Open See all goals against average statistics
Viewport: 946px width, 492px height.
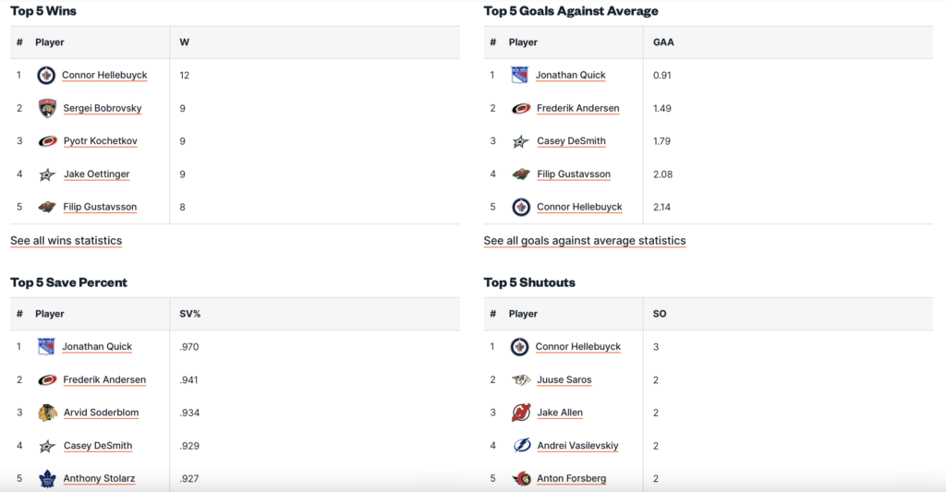[584, 241]
